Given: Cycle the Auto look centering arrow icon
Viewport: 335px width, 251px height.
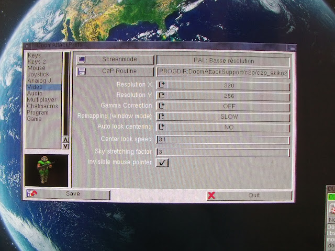Looking at the screenshot, I should pos(162,127).
